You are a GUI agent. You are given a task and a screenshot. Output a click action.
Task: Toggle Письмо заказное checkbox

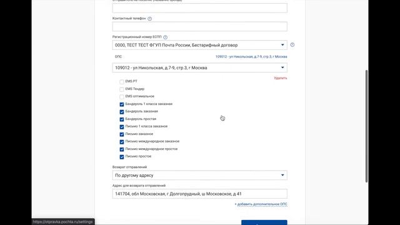122,134
